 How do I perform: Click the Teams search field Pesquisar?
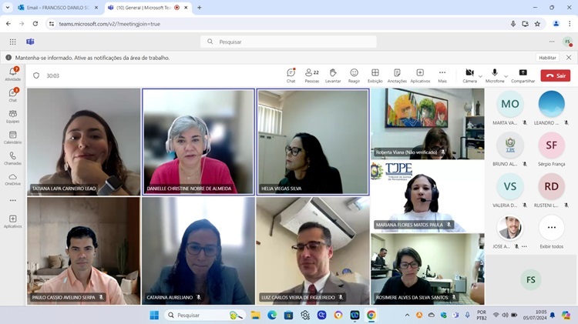pyautogui.click(x=289, y=42)
